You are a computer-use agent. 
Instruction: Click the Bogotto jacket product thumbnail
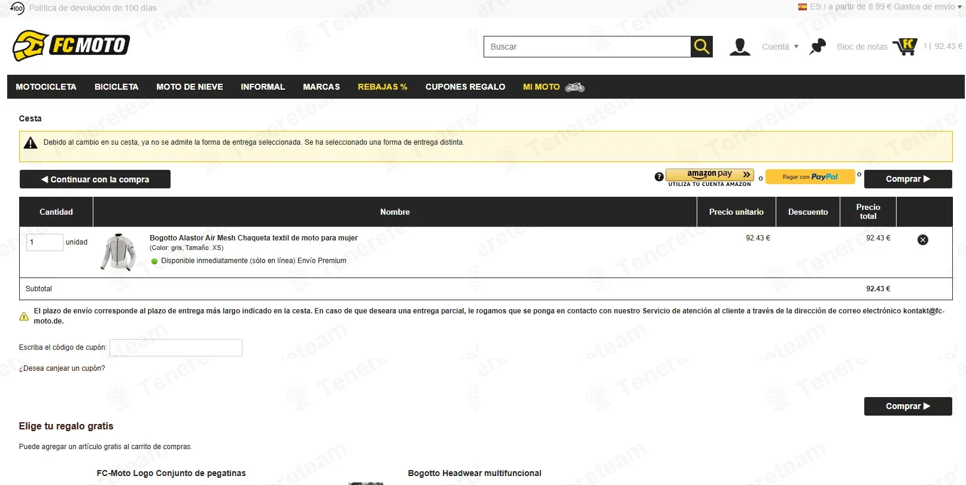pyautogui.click(x=119, y=252)
